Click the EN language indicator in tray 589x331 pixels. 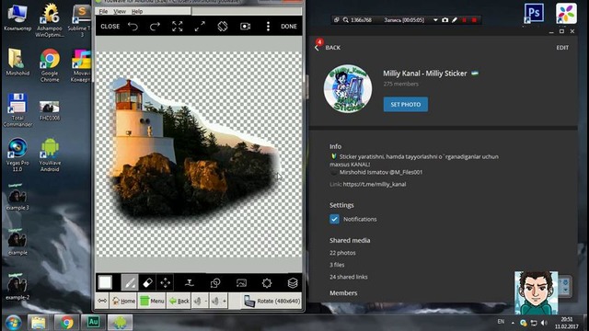[x=501, y=322]
